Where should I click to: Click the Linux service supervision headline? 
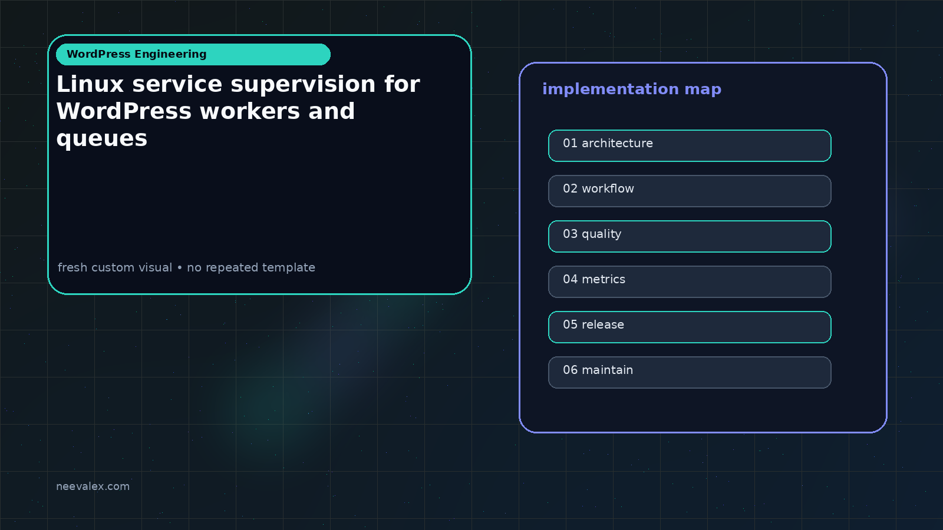(x=238, y=111)
